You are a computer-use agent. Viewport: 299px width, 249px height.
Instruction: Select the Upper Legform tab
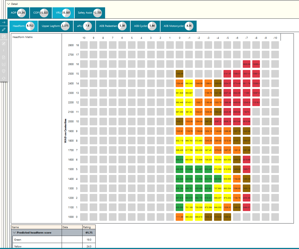(55, 26)
